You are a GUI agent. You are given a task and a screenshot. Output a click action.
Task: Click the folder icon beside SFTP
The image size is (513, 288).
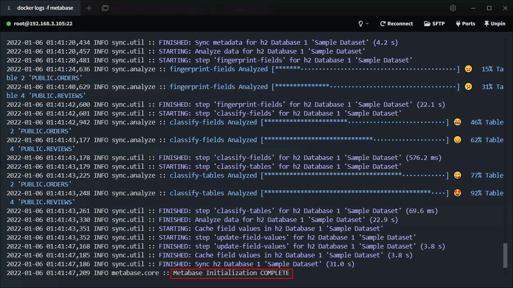point(427,24)
